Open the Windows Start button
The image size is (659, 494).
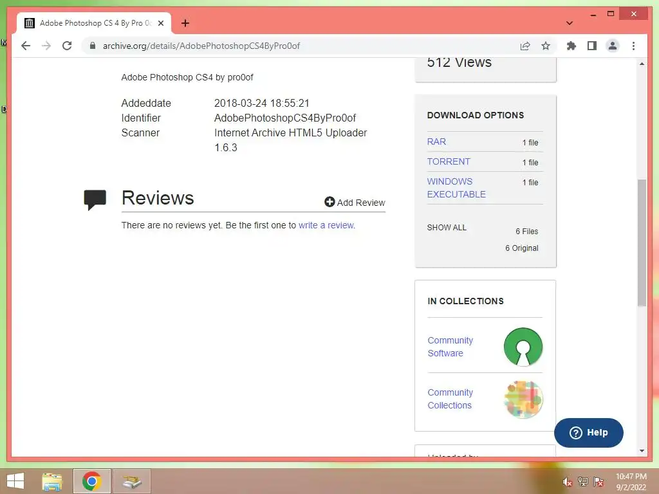pos(15,481)
